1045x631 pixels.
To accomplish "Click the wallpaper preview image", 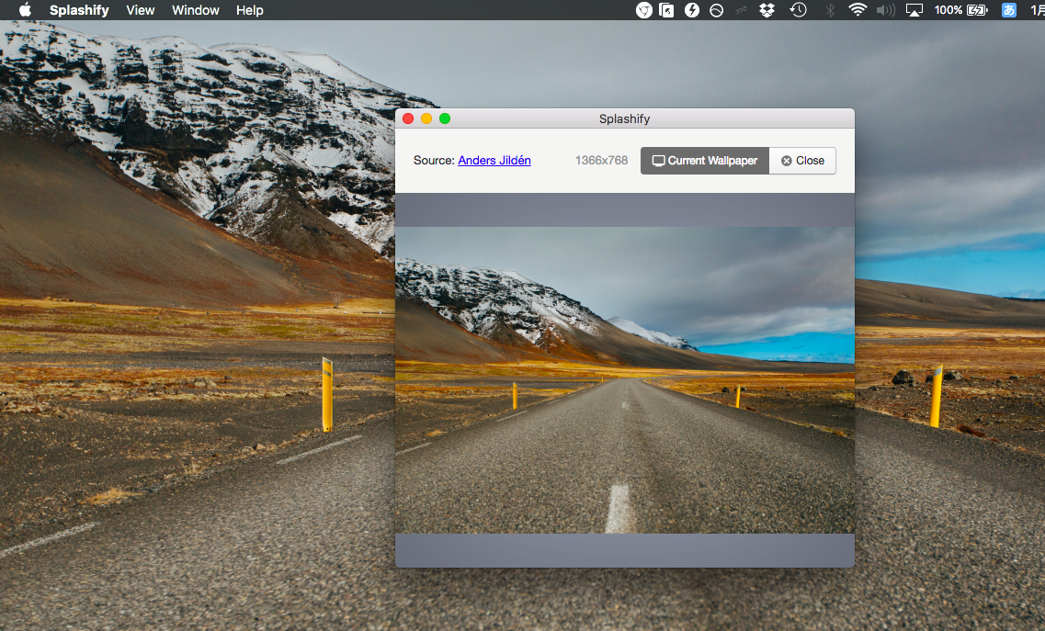I will tap(624, 379).
